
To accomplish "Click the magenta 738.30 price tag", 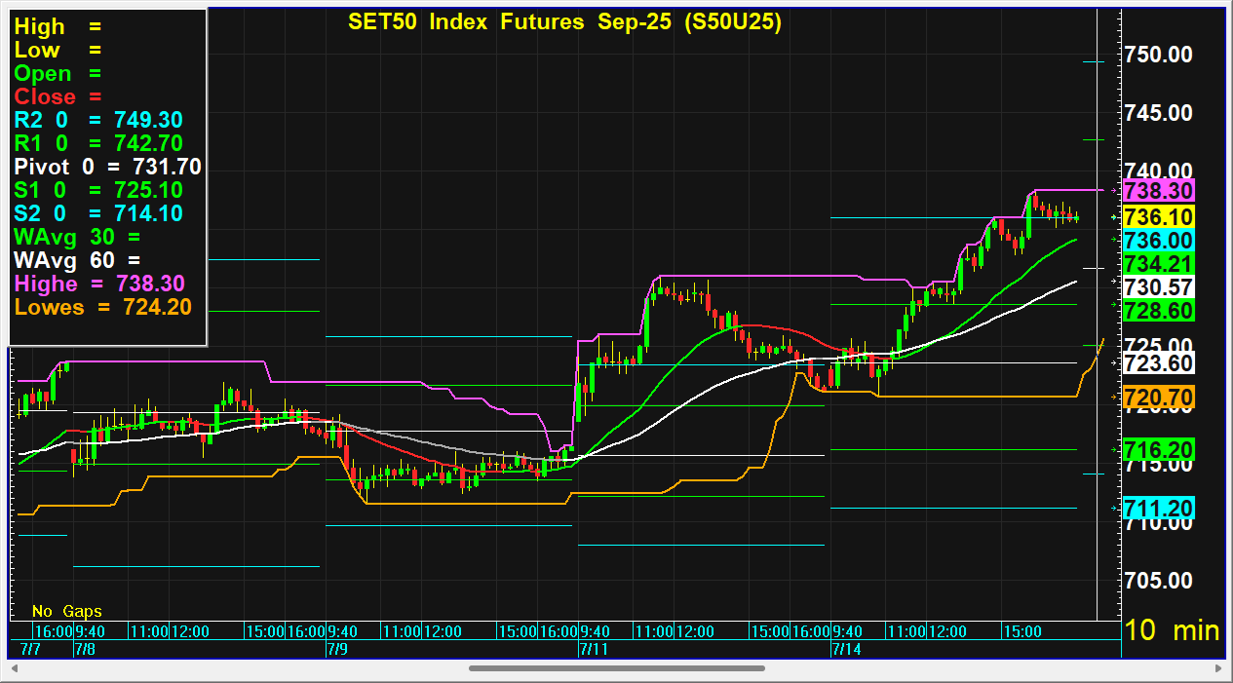I will coord(1159,191).
